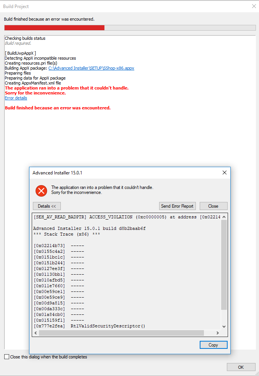Click Creating AppxManifest.xml file log line
The height and width of the screenshot is (376, 259).
click(x=33, y=83)
